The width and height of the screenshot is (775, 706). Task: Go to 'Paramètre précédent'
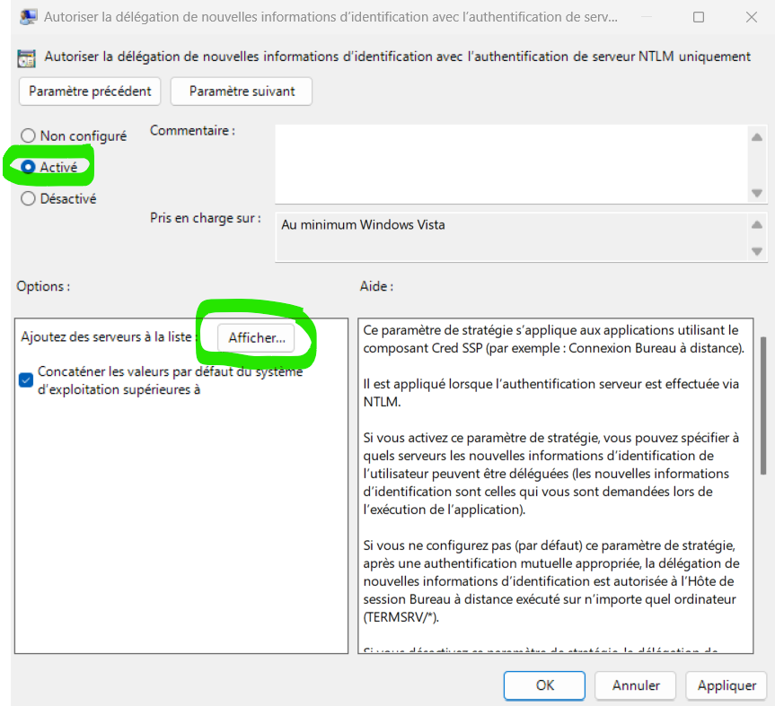click(90, 92)
